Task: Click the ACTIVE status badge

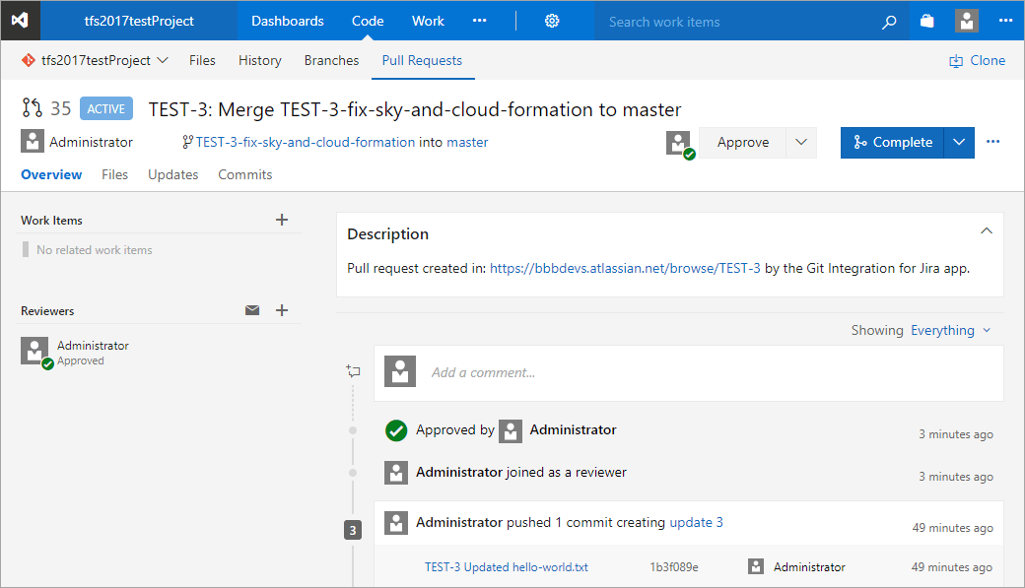Action: [x=105, y=108]
